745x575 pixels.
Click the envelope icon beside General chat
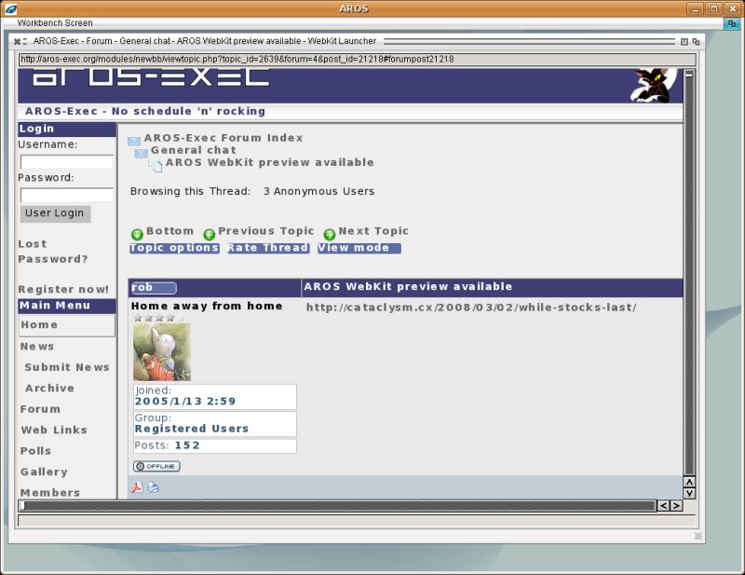pos(141,153)
